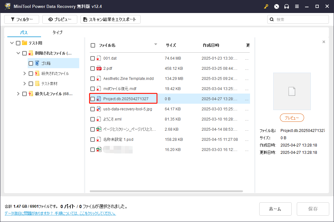Click the headset support icon

point(287,6)
